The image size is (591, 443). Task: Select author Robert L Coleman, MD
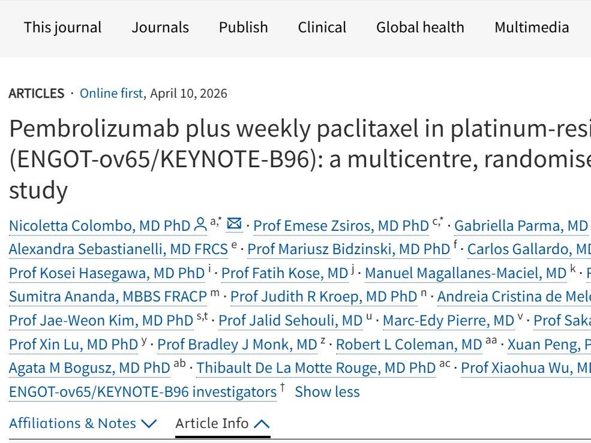click(x=409, y=345)
